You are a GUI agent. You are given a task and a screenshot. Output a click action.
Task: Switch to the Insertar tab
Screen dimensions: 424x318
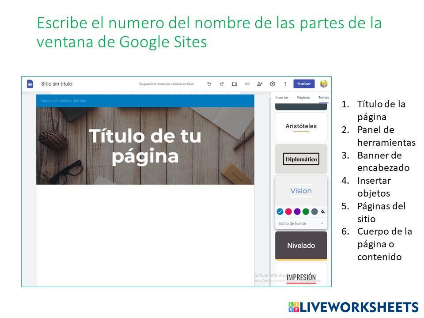[x=282, y=98]
